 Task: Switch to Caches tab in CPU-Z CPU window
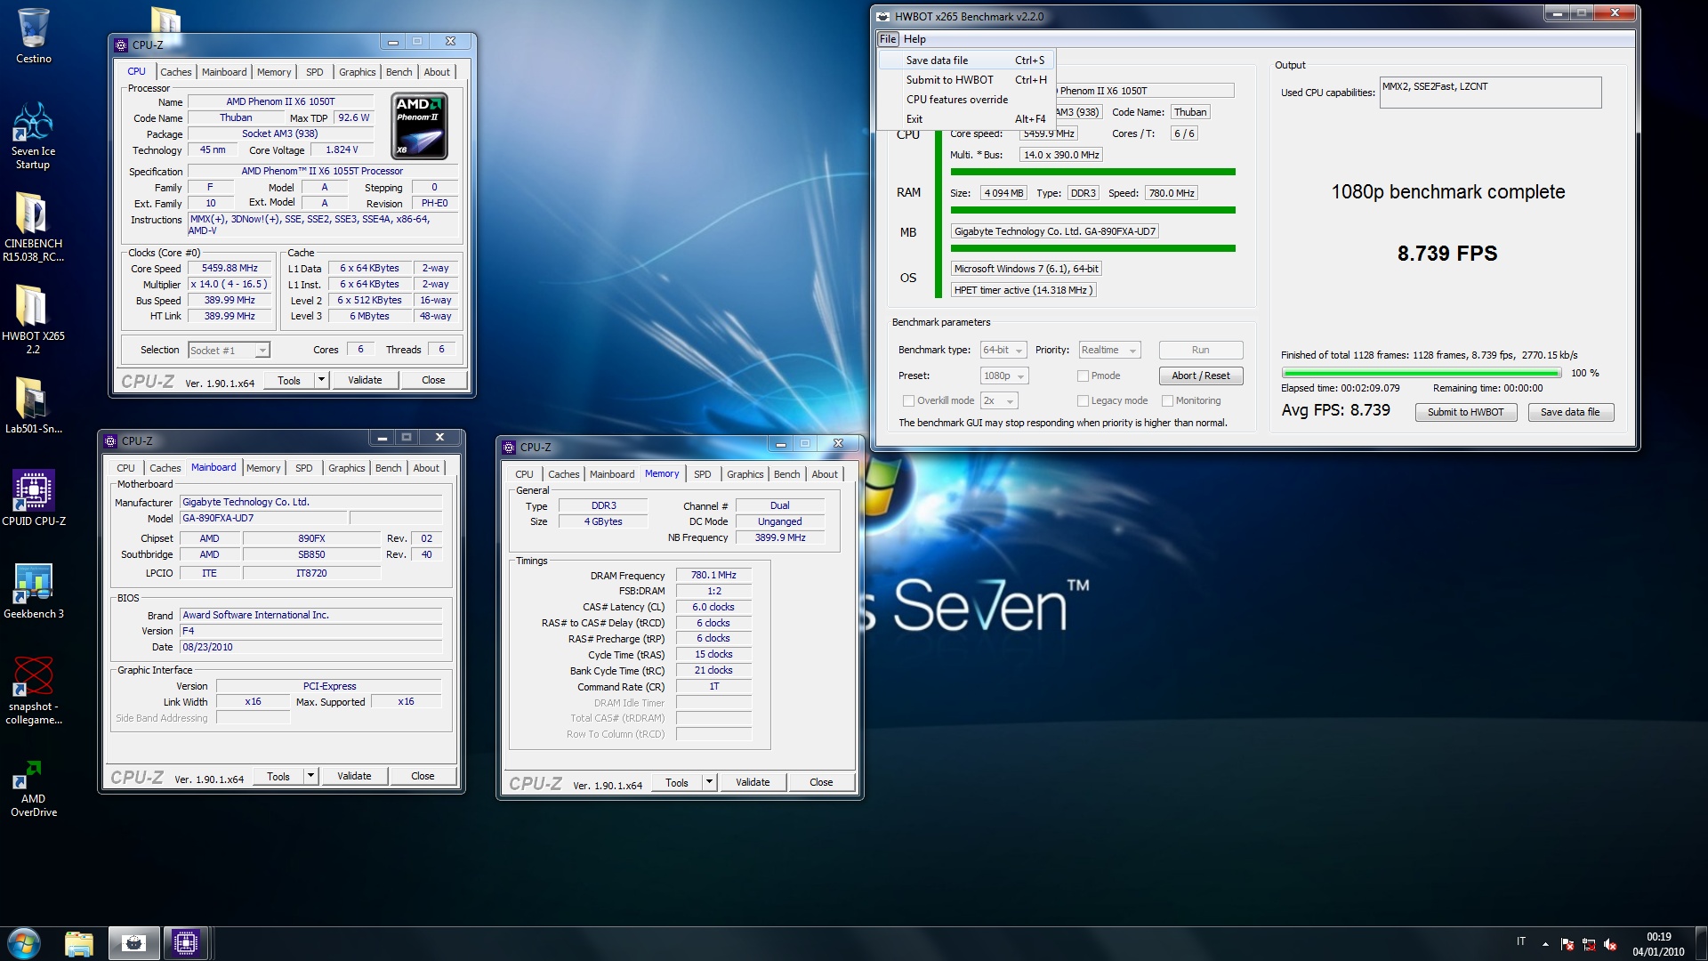(175, 72)
